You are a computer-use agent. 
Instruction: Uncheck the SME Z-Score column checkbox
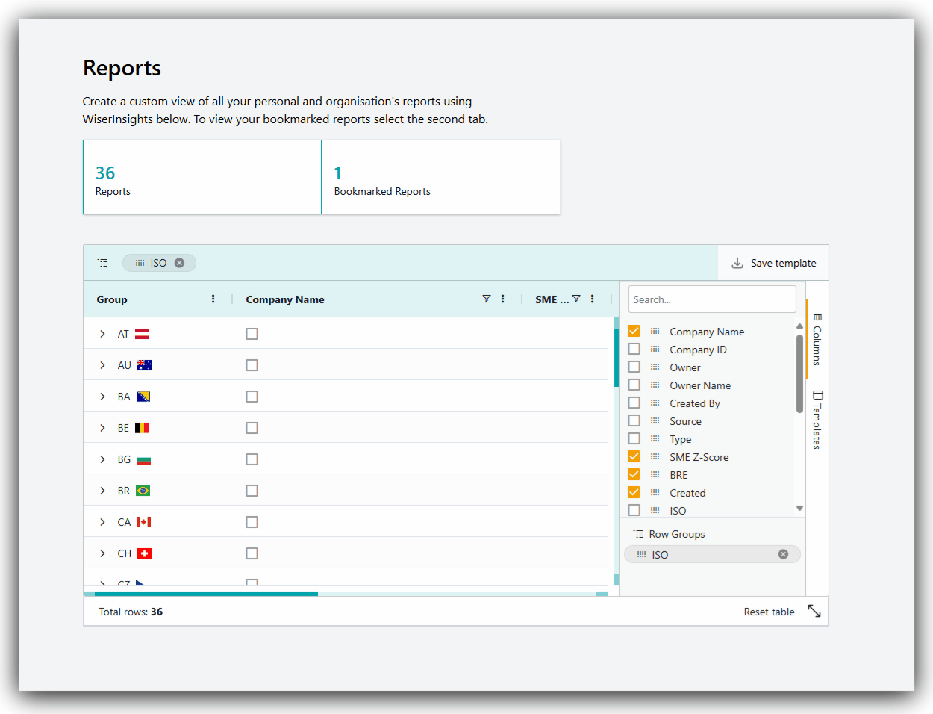coord(634,456)
